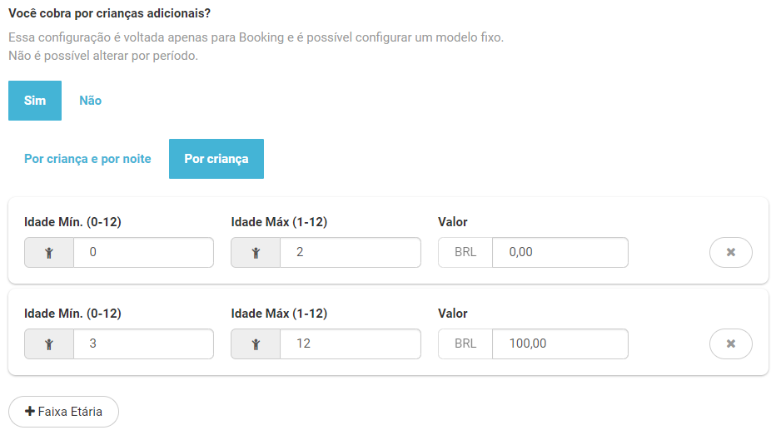Click the BRL label next to 100,00
Viewport: 776px width, 430px height.
coord(465,343)
